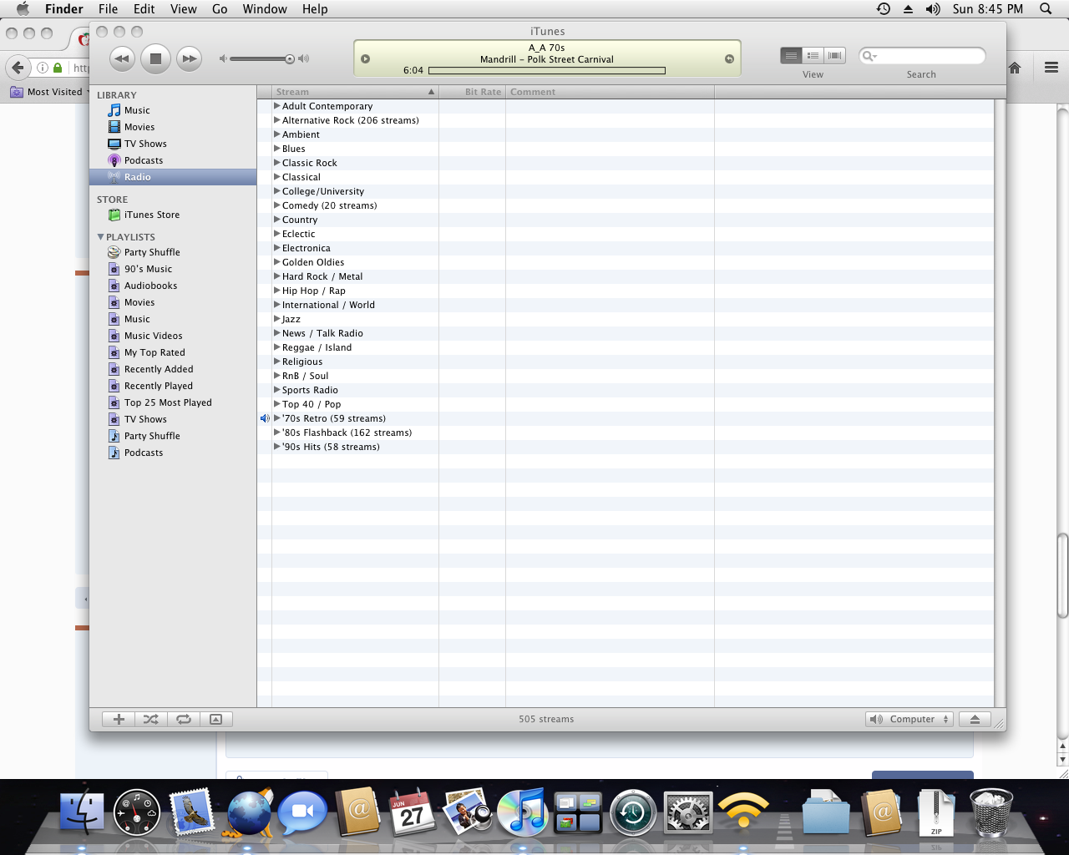Sort by the Bit Rate column
1069x855 pixels.
(472, 92)
